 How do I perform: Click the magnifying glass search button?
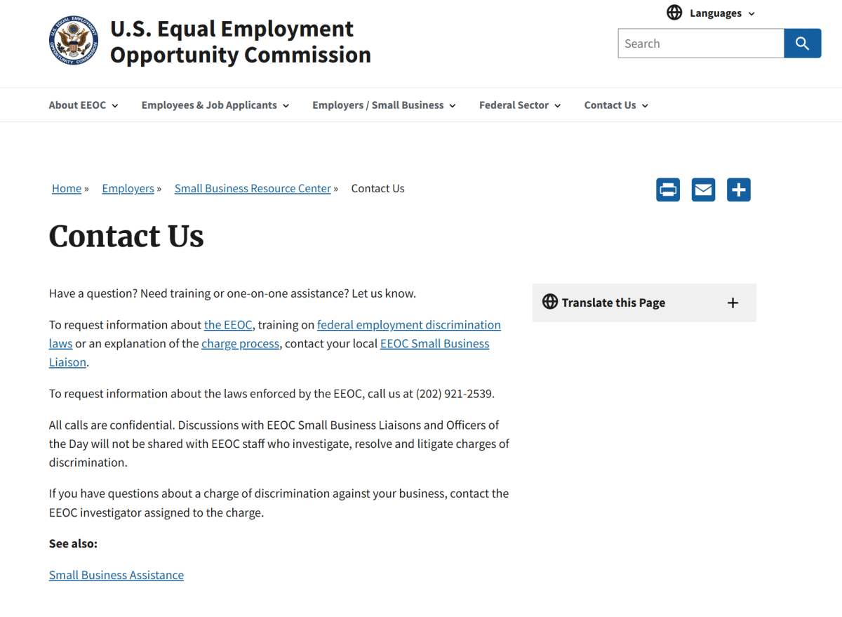(x=803, y=44)
